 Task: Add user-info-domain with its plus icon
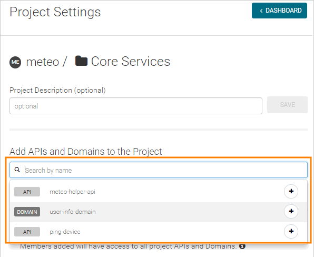291,211
